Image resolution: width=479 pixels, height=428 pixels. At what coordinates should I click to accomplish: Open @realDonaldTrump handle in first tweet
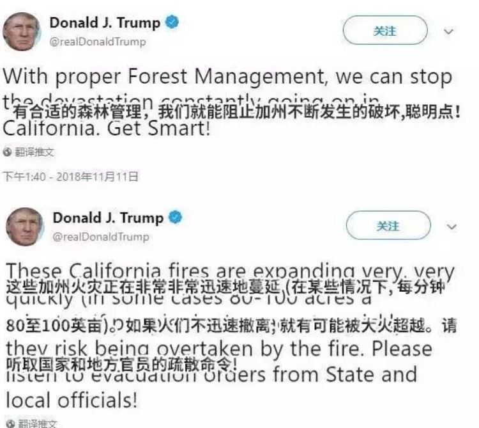98,42
